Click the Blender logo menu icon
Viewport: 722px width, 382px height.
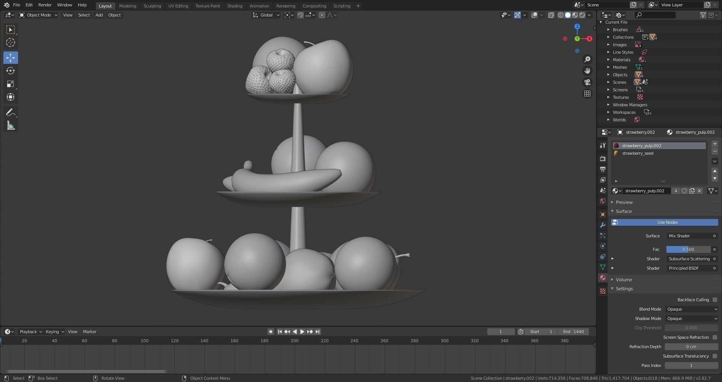click(6, 5)
